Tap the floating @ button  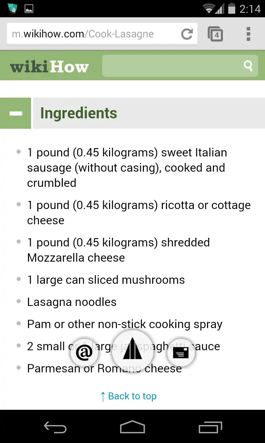(84, 353)
